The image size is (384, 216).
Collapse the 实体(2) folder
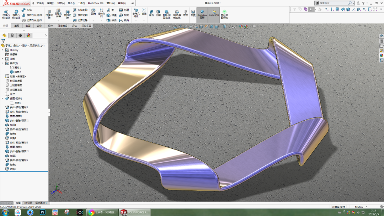coord(3,63)
